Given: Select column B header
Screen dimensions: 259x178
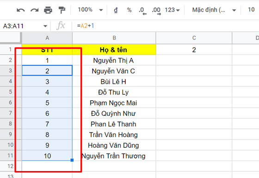Looking at the screenshot, I should [x=114, y=38].
